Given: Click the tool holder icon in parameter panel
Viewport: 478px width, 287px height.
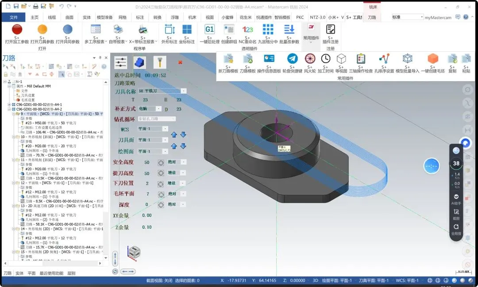Looking at the screenshot, I should pos(159,62).
